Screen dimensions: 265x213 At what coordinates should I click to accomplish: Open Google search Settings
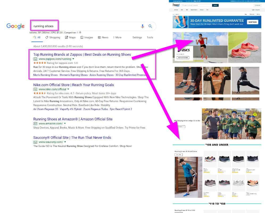(137, 37)
